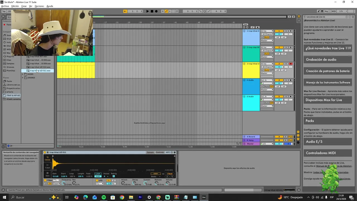The image size is (357, 201).
Task: Click Añadir carpeta link in Places
Action: tap(13, 99)
